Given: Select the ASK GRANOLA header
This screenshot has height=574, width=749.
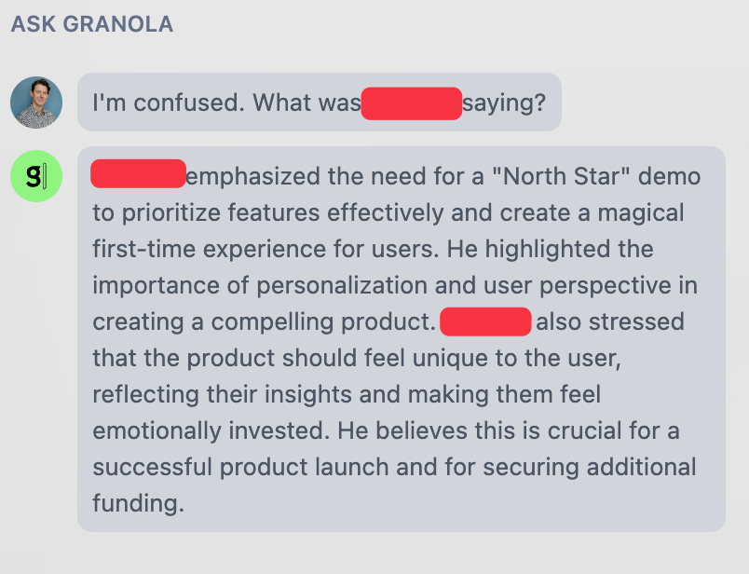Looking at the screenshot, I should (92, 24).
